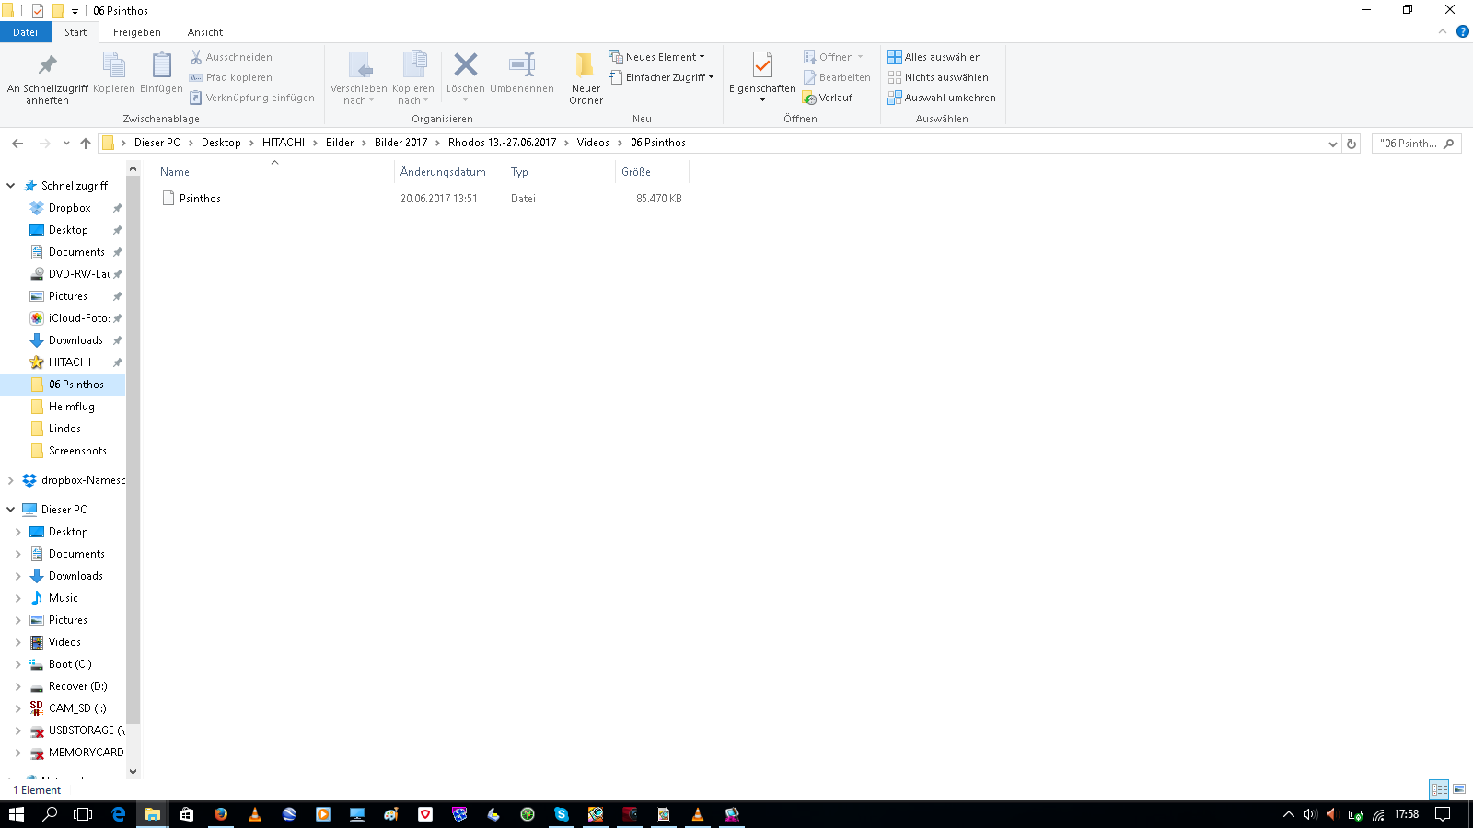This screenshot has height=828, width=1473.
Task: Click the Löschen delete icon
Action: [x=466, y=65]
